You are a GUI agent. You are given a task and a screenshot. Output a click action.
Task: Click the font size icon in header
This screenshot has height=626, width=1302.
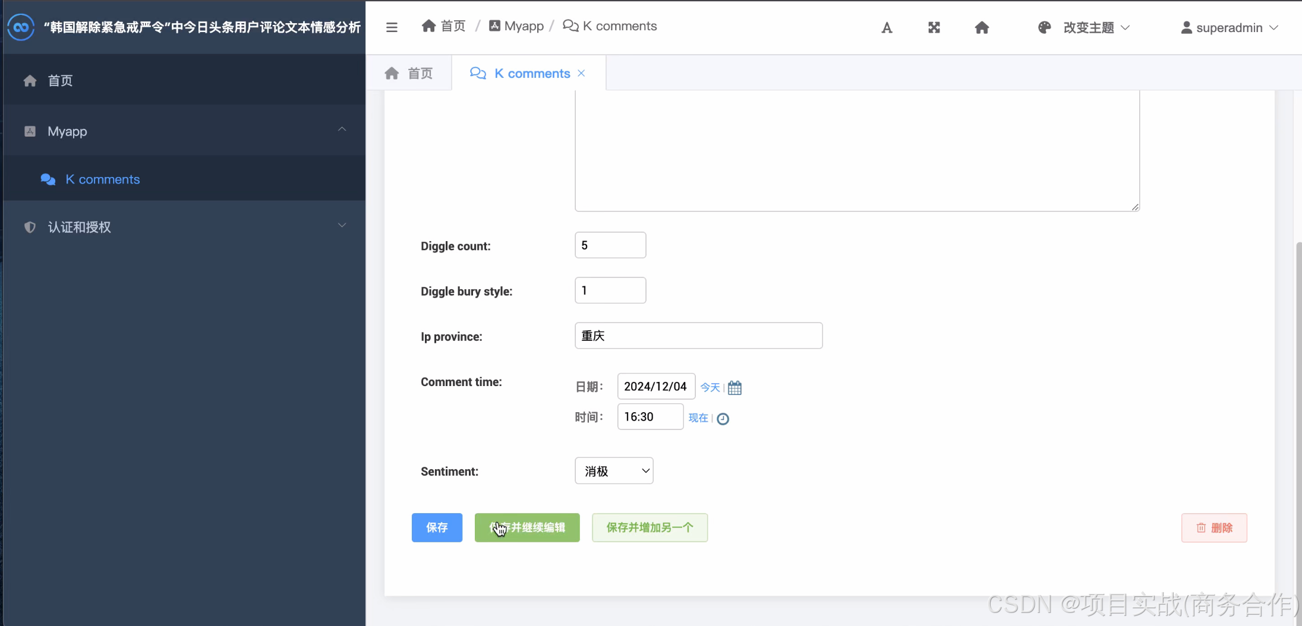tap(887, 28)
